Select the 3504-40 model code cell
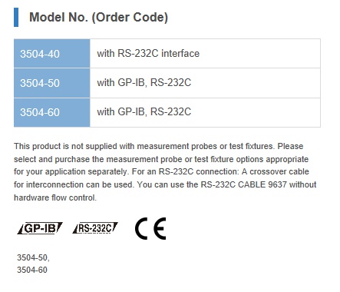 tap(52, 54)
